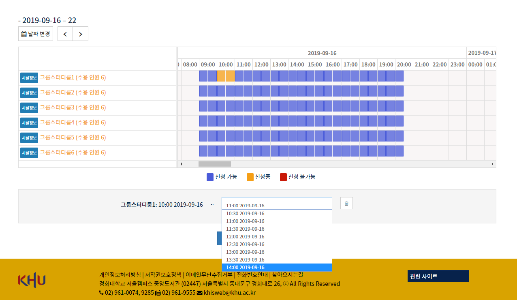
Task: Open 개인정보처리방침 footer link
Action: tap(120, 274)
